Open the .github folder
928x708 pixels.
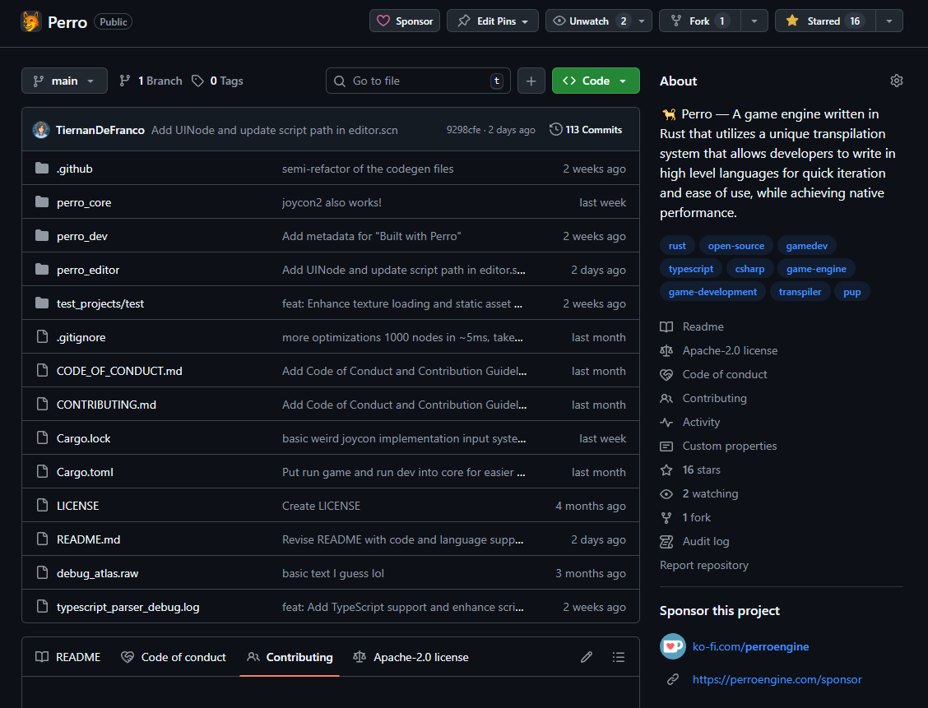click(x=75, y=169)
